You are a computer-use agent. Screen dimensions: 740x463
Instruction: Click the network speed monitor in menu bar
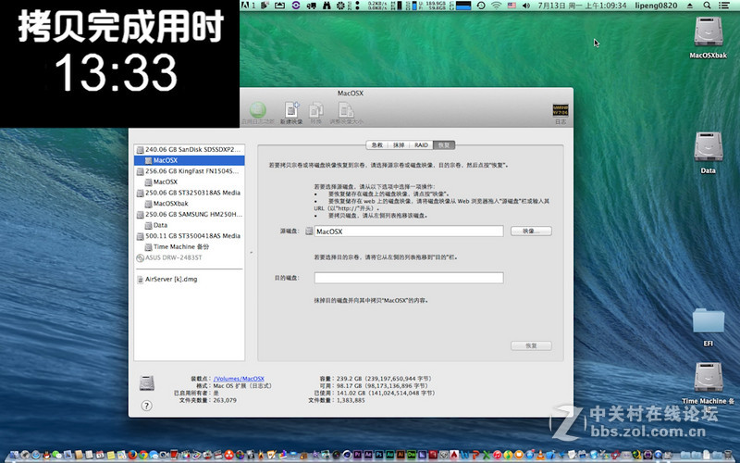376,6
